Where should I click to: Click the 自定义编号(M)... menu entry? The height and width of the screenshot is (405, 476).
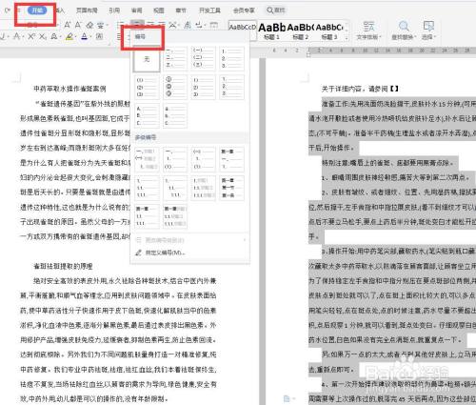(165, 253)
